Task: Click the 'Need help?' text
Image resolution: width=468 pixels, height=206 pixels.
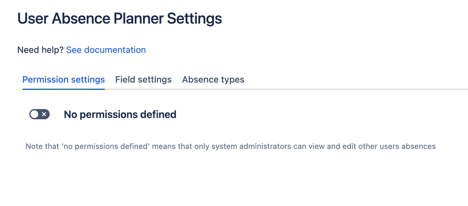Action: 40,50
